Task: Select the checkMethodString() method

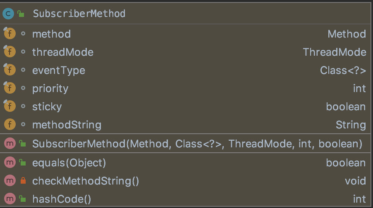Action: [86, 181]
